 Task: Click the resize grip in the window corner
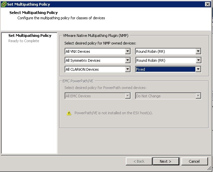[x=210, y=169]
